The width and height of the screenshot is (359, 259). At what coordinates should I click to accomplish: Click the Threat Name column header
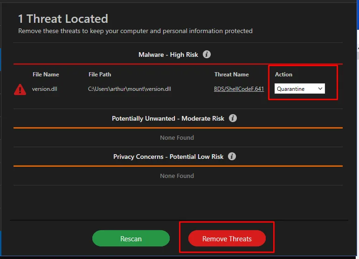coord(231,75)
